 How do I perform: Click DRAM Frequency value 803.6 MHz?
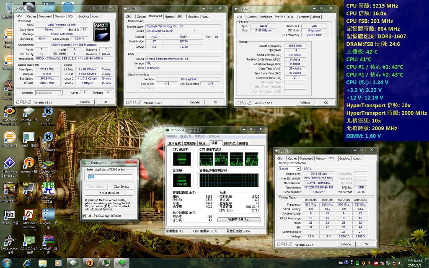[295, 46]
